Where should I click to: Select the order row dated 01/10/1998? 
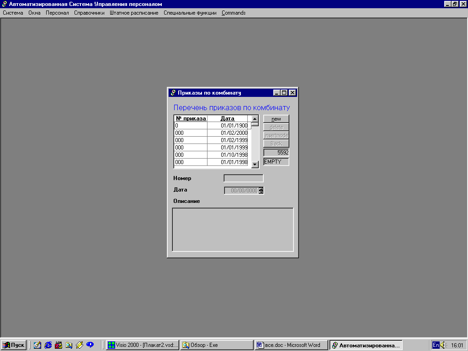coord(211,155)
